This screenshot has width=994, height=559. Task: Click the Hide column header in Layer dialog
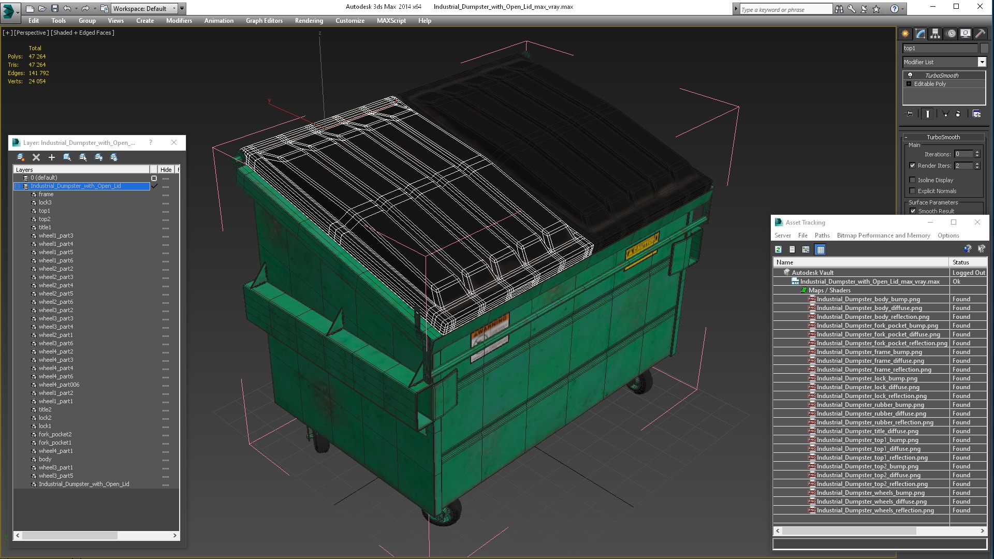click(x=166, y=170)
